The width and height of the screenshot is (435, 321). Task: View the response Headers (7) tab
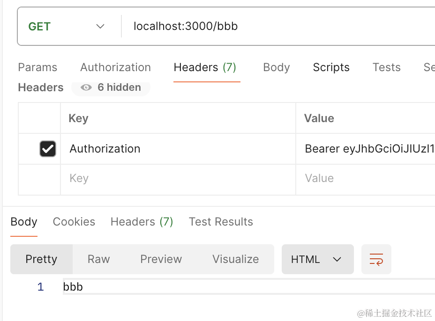coord(142,222)
